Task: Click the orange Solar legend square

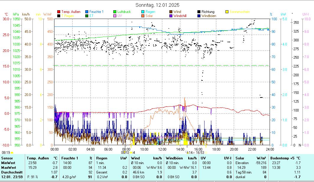Action: [x=143, y=16]
